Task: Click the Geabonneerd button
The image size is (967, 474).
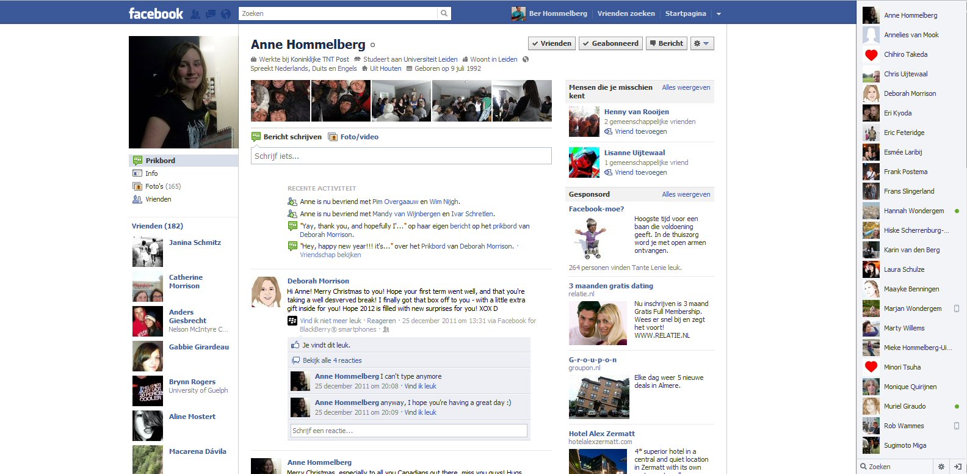Action: [x=610, y=43]
